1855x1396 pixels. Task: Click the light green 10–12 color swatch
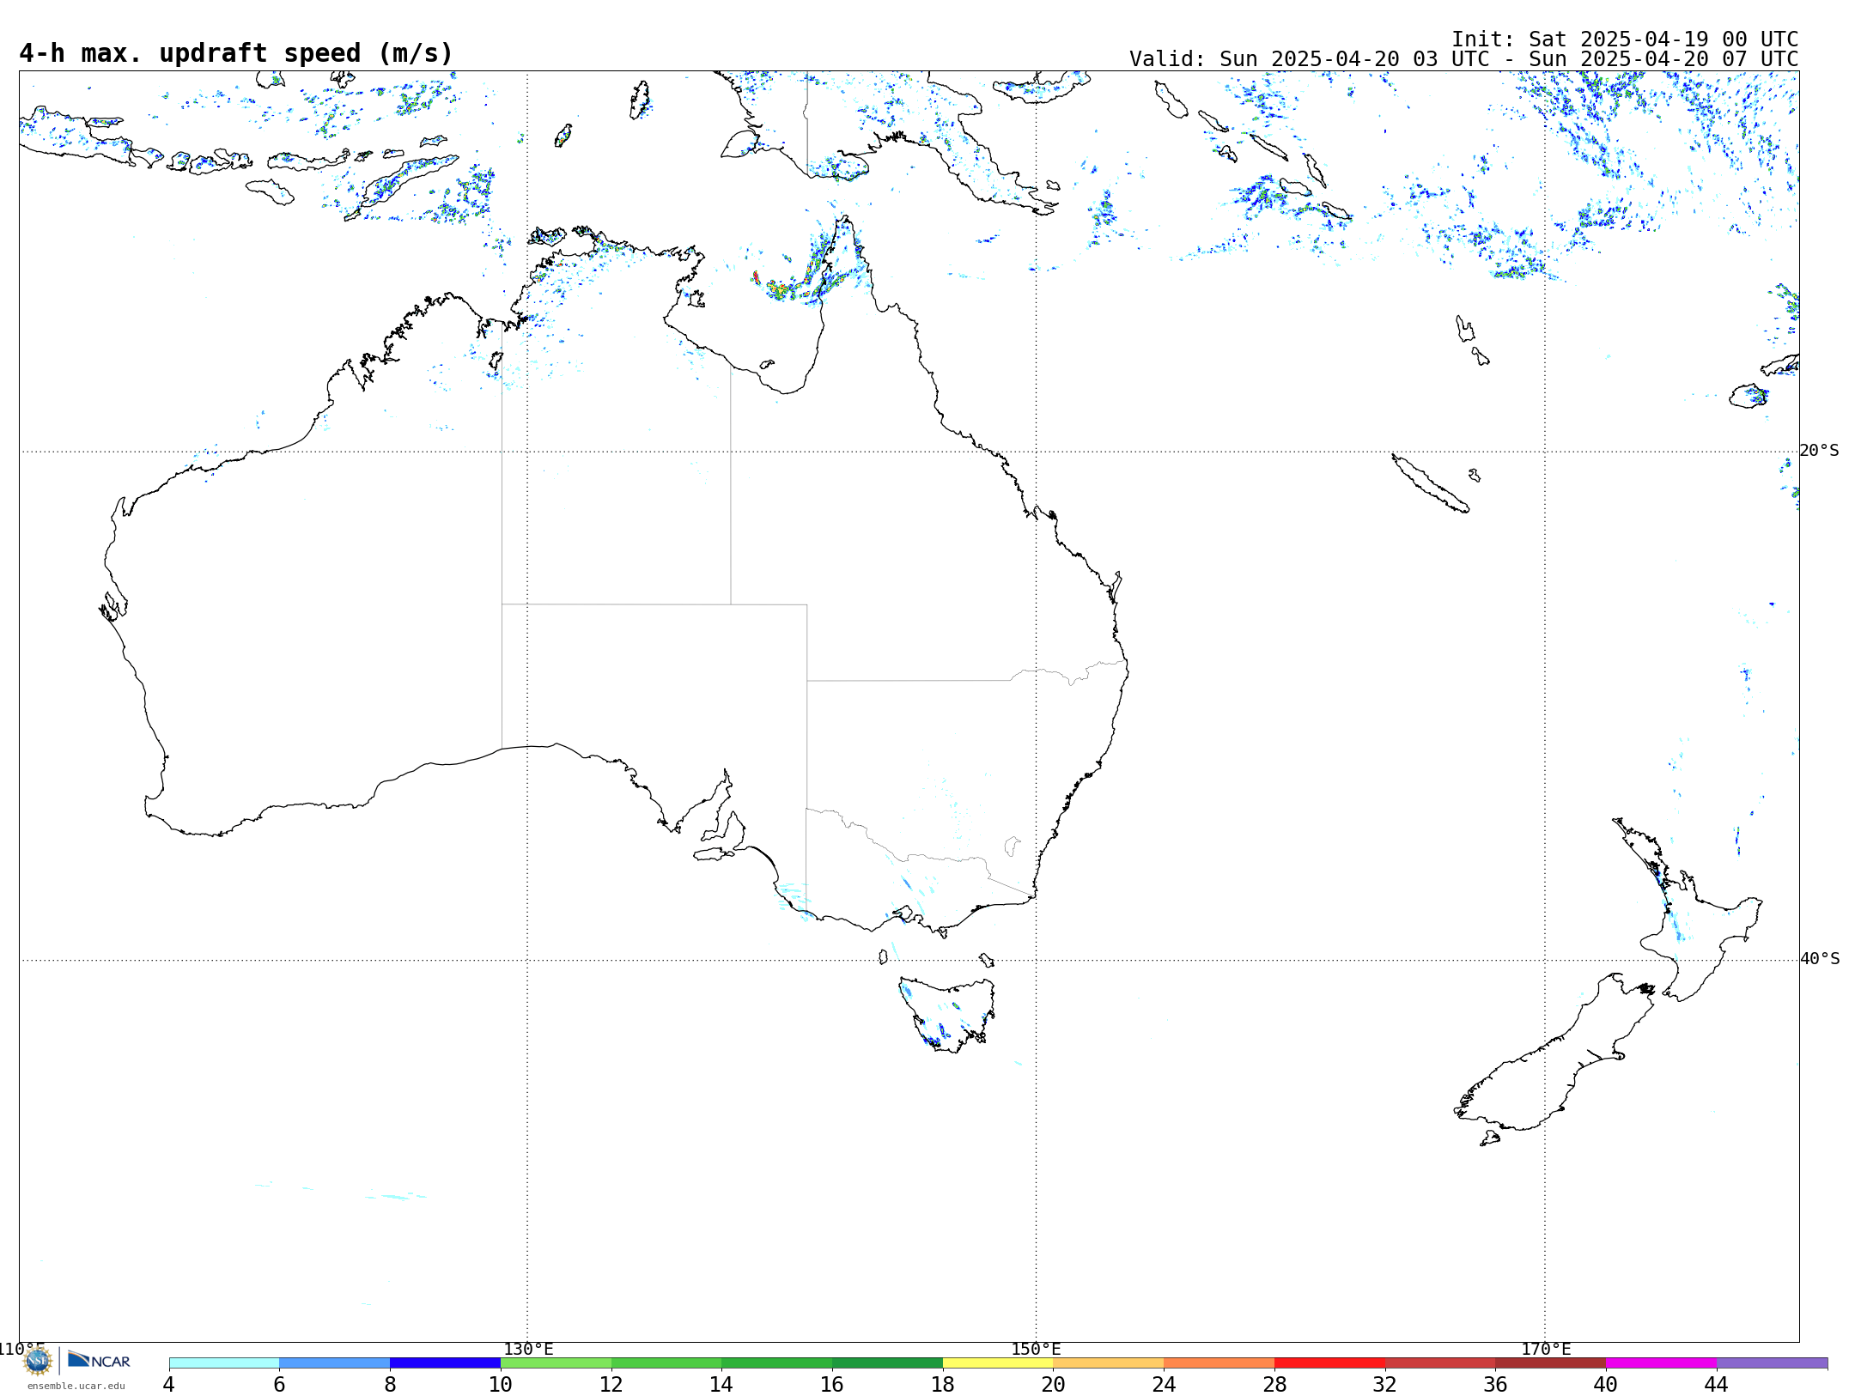556,1363
